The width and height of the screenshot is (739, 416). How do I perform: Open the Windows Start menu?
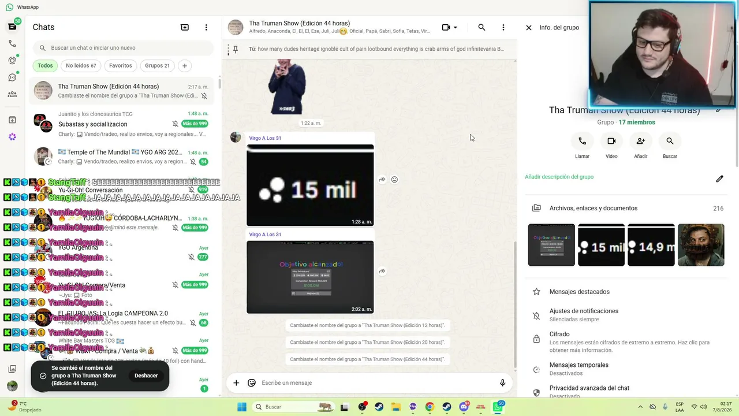pyautogui.click(x=241, y=407)
